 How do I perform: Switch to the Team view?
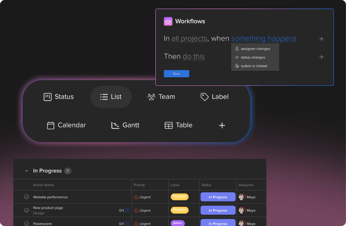(x=161, y=97)
